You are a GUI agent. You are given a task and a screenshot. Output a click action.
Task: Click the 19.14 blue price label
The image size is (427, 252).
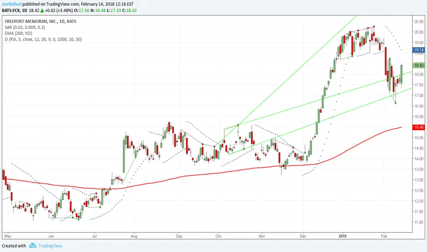tap(419, 50)
